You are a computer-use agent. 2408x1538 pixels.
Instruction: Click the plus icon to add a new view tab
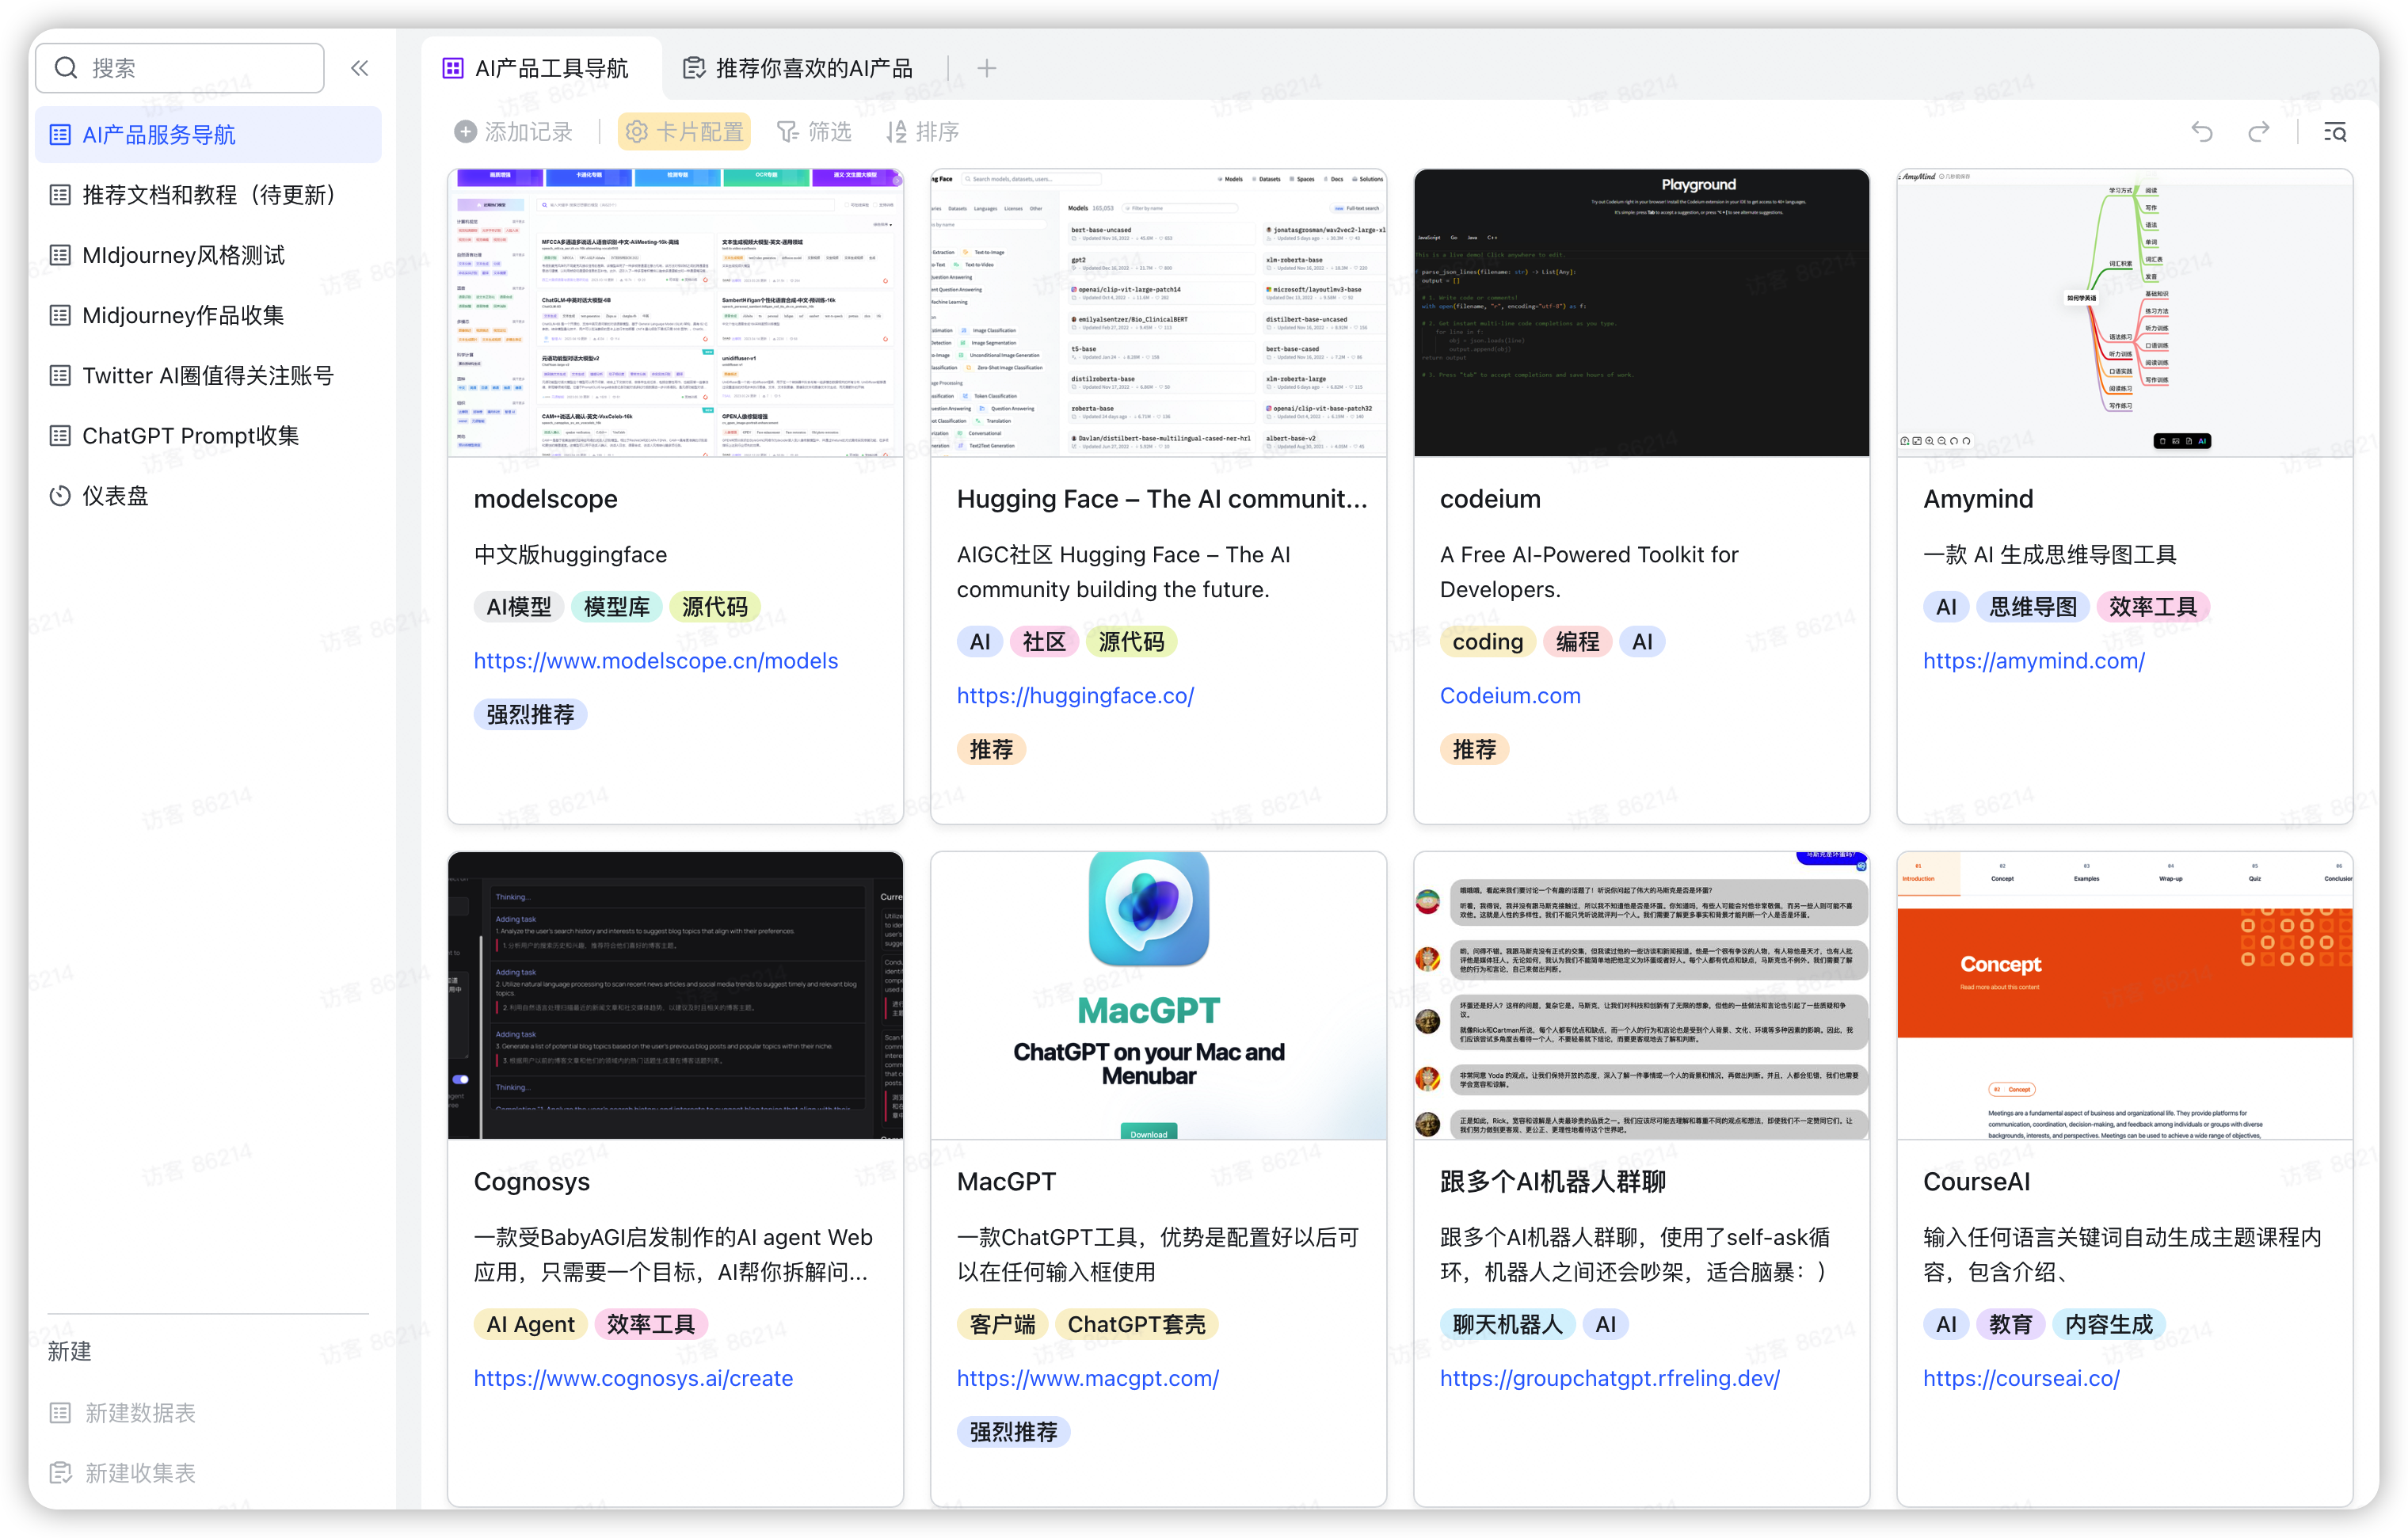(x=986, y=68)
